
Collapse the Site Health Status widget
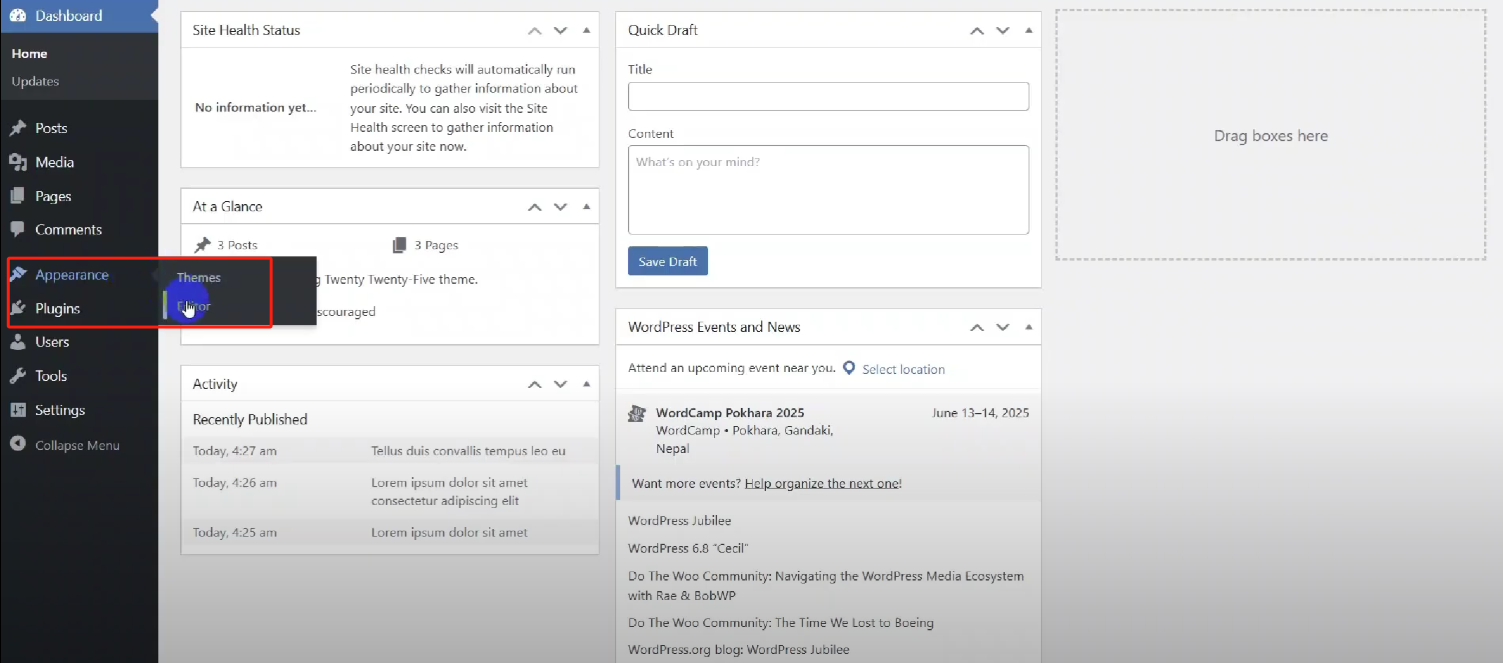point(587,30)
